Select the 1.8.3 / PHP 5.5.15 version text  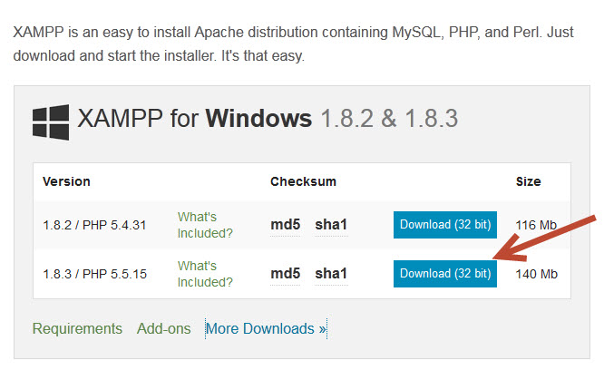pos(94,274)
